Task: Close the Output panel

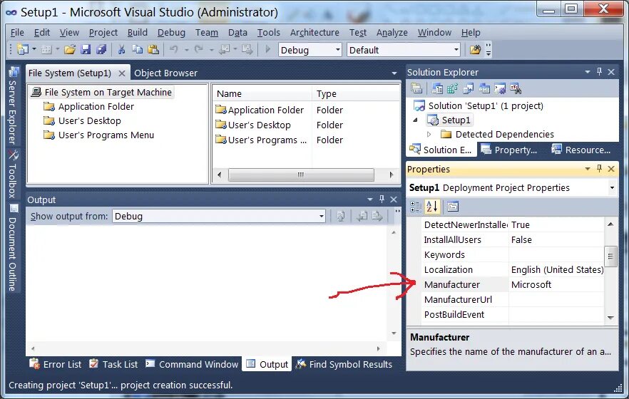Action: click(x=394, y=199)
